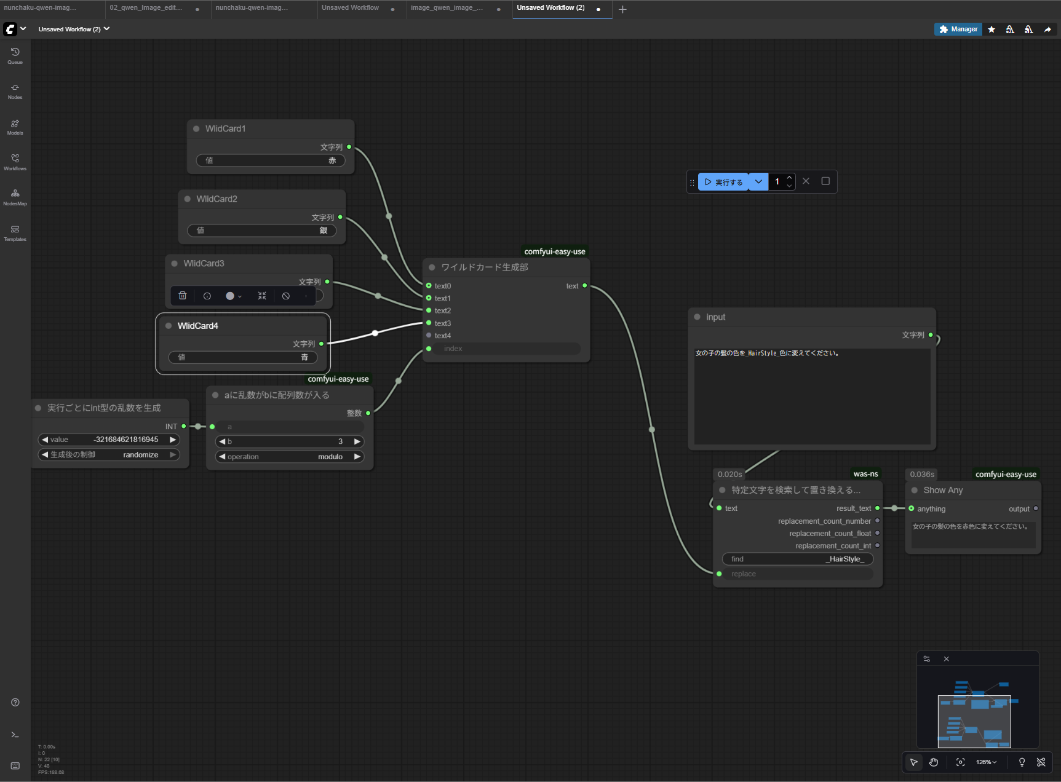Click the find field containing _HairStyle_
Viewport: 1061px width, 782px height.
point(797,559)
